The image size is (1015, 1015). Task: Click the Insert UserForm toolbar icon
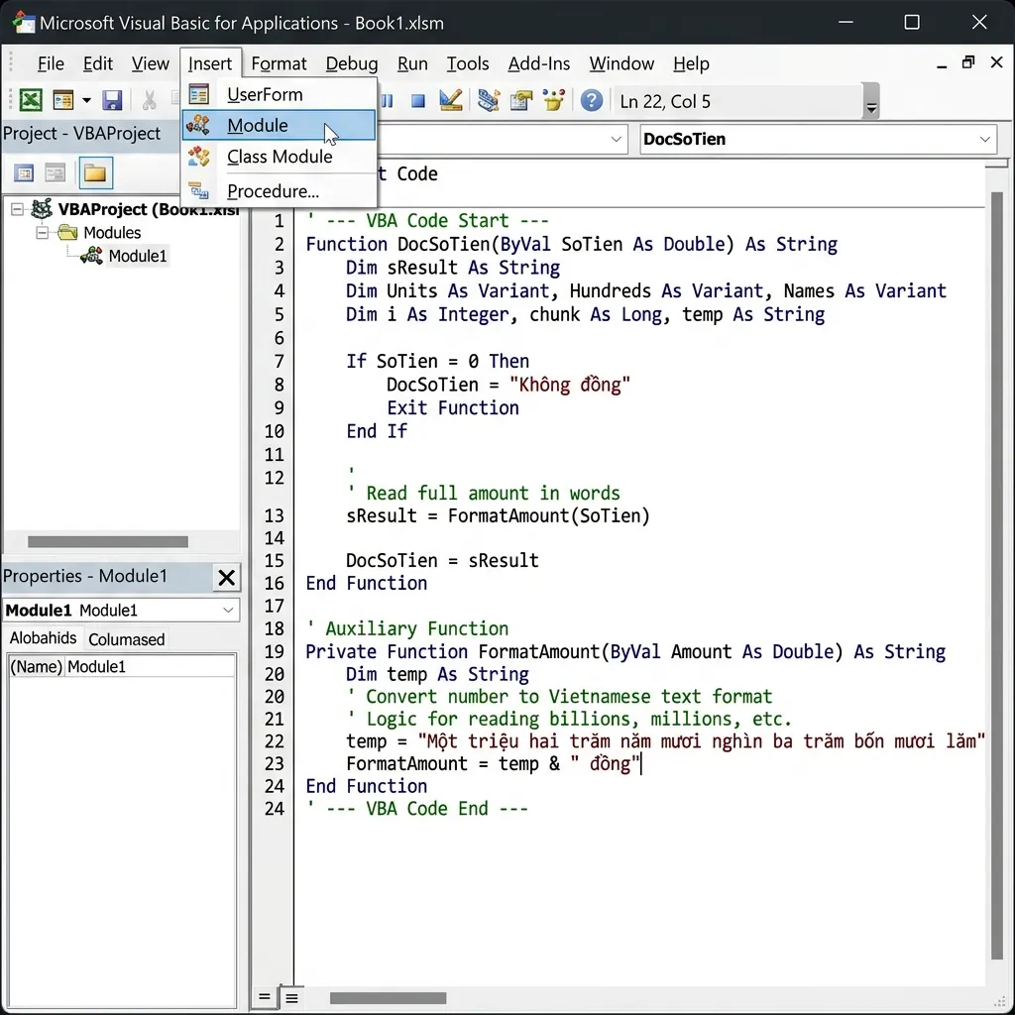(63, 100)
